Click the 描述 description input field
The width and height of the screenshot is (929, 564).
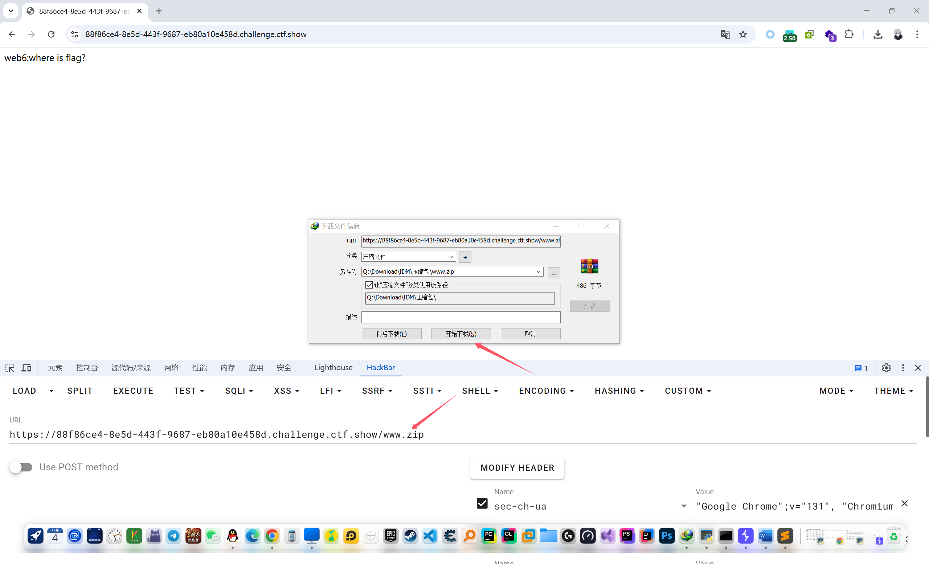(461, 317)
